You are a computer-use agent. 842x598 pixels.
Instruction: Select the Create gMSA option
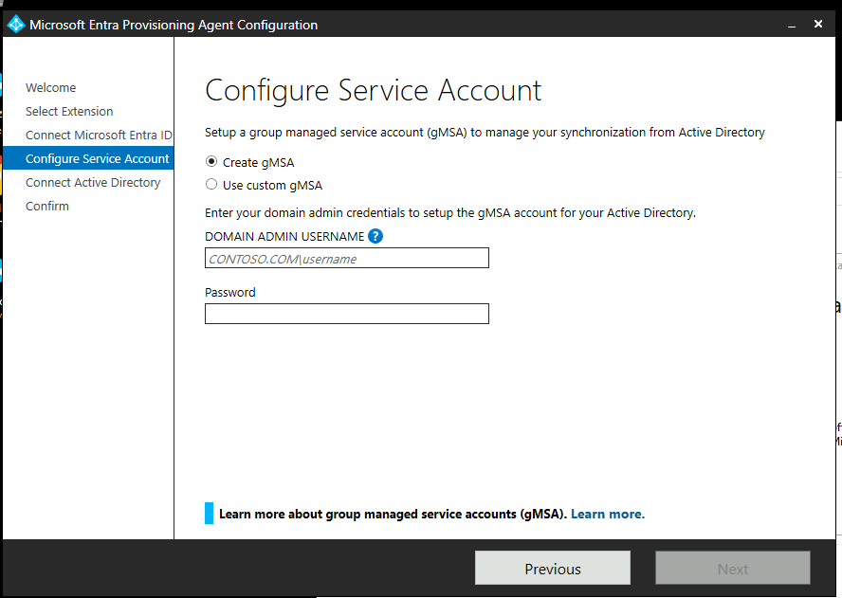coord(210,161)
